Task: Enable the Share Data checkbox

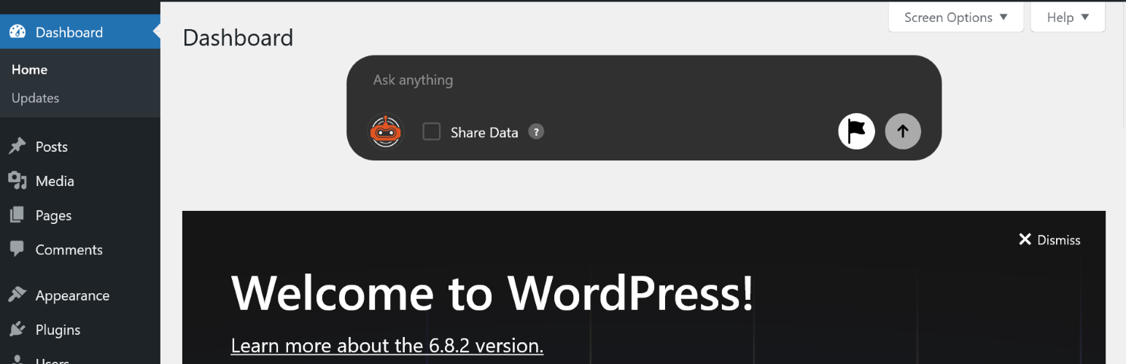Action: [x=432, y=132]
